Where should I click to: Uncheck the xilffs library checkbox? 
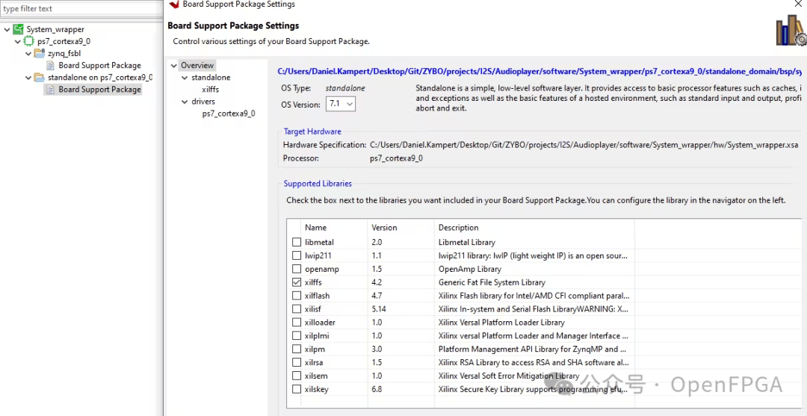pyautogui.click(x=297, y=282)
